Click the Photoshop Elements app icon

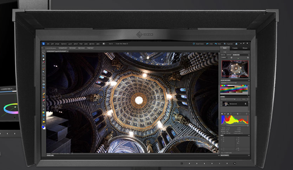(x=43, y=44)
